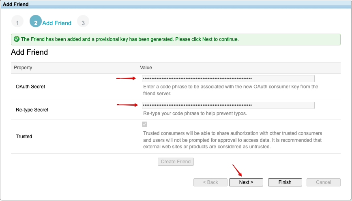This screenshot has width=352, height=201.
Task: Continue by clicking Next >
Action: [246, 182]
